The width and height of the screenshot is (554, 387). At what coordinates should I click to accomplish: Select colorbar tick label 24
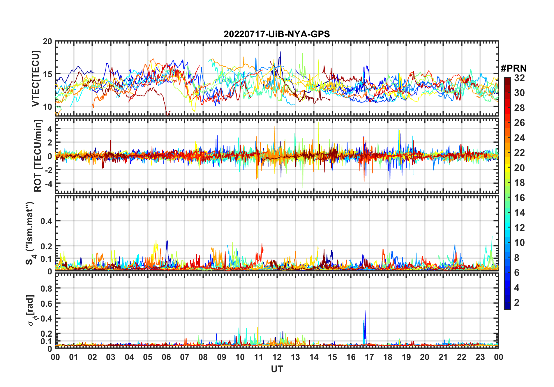click(x=519, y=138)
